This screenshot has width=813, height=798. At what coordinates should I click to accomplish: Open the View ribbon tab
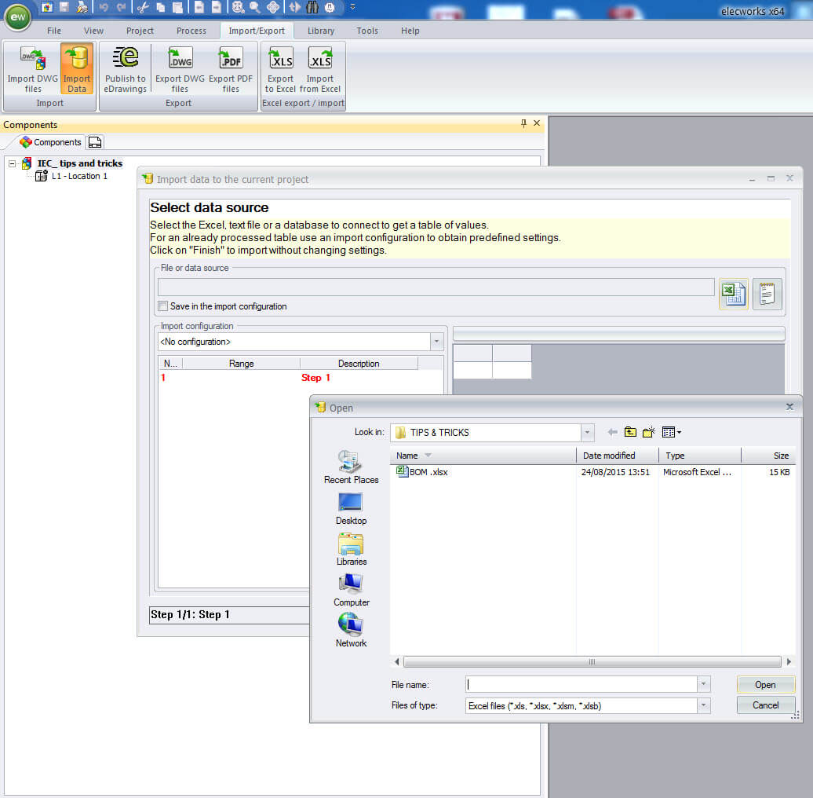coord(94,31)
